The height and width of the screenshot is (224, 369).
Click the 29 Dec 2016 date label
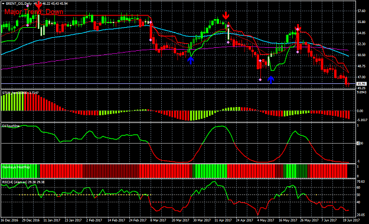click(31, 220)
